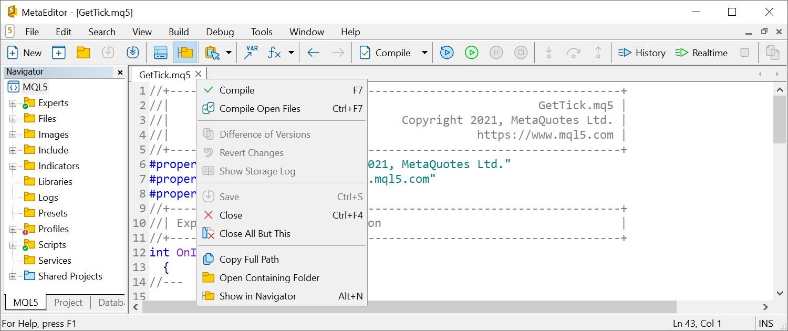Open the MQL5 Storage checkout icon
This screenshot has height=331, width=788.
[132, 52]
